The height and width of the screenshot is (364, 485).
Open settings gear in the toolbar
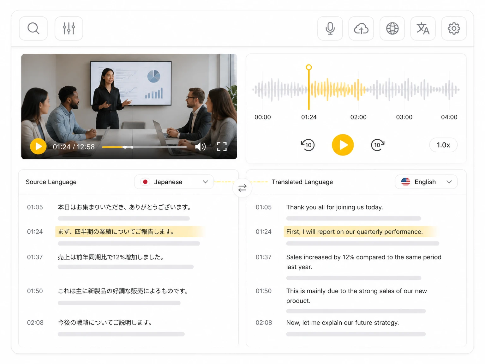pos(454,28)
